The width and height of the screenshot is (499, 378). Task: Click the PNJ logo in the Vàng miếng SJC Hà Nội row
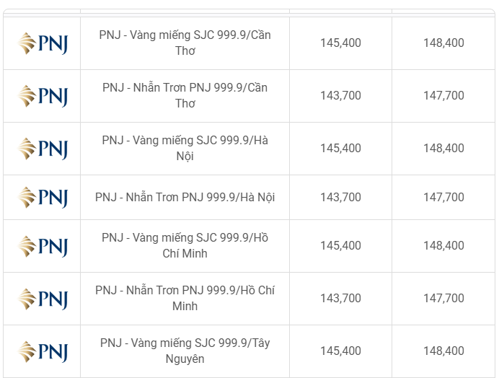(x=43, y=149)
